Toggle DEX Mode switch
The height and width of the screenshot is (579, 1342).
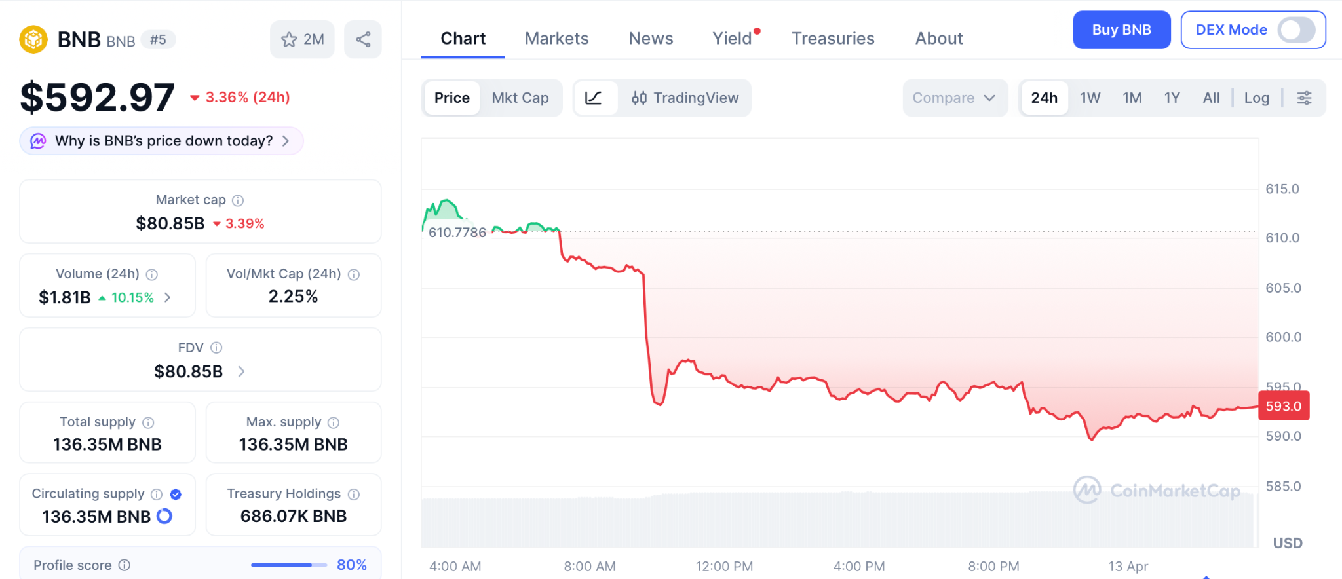click(1295, 30)
